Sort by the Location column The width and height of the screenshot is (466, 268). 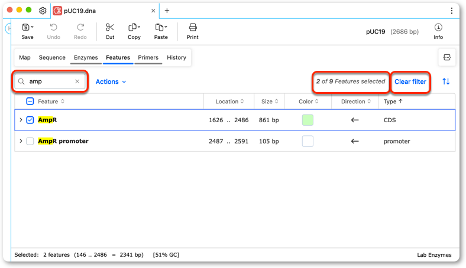click(x=229, y=102)
